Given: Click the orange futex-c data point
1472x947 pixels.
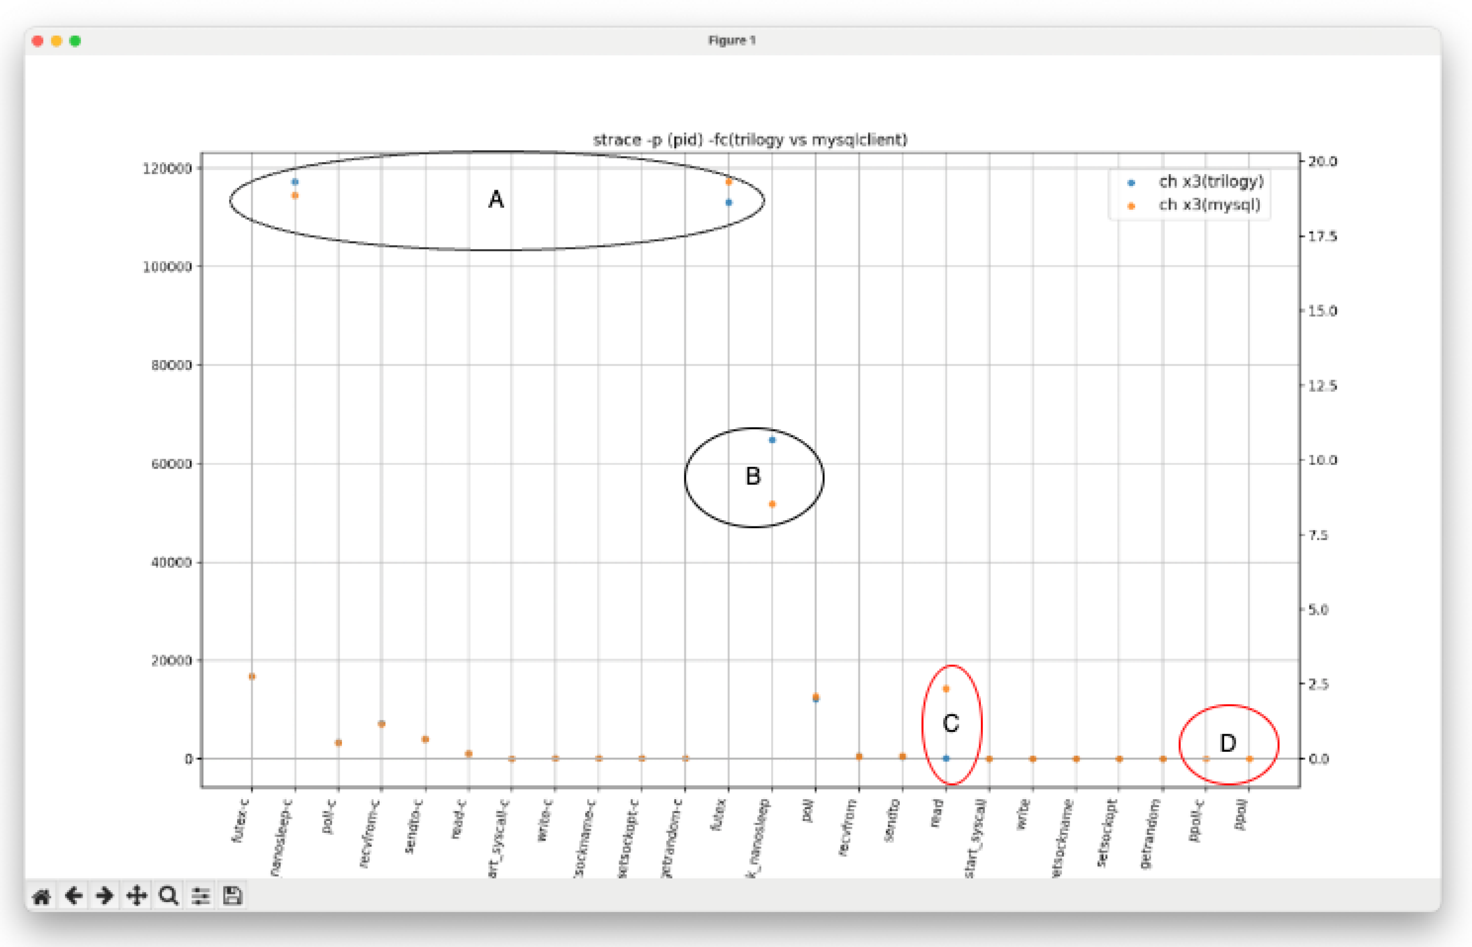Looking at the screenshot, I should (x=251, y=676).
